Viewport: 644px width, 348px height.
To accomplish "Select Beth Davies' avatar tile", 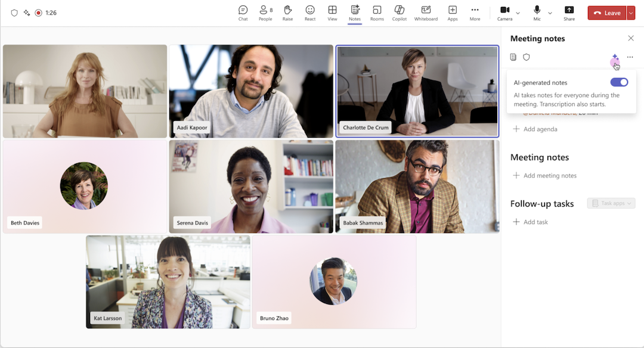I will [85, 187].
